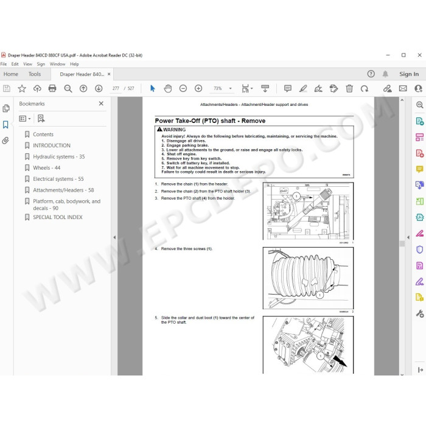Expand the right tools pane arrow
426x426 pixels.
(408, 237)
